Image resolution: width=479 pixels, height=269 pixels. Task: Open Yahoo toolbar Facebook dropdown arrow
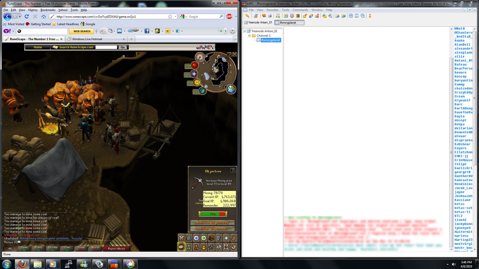click(x=152, y=31)
